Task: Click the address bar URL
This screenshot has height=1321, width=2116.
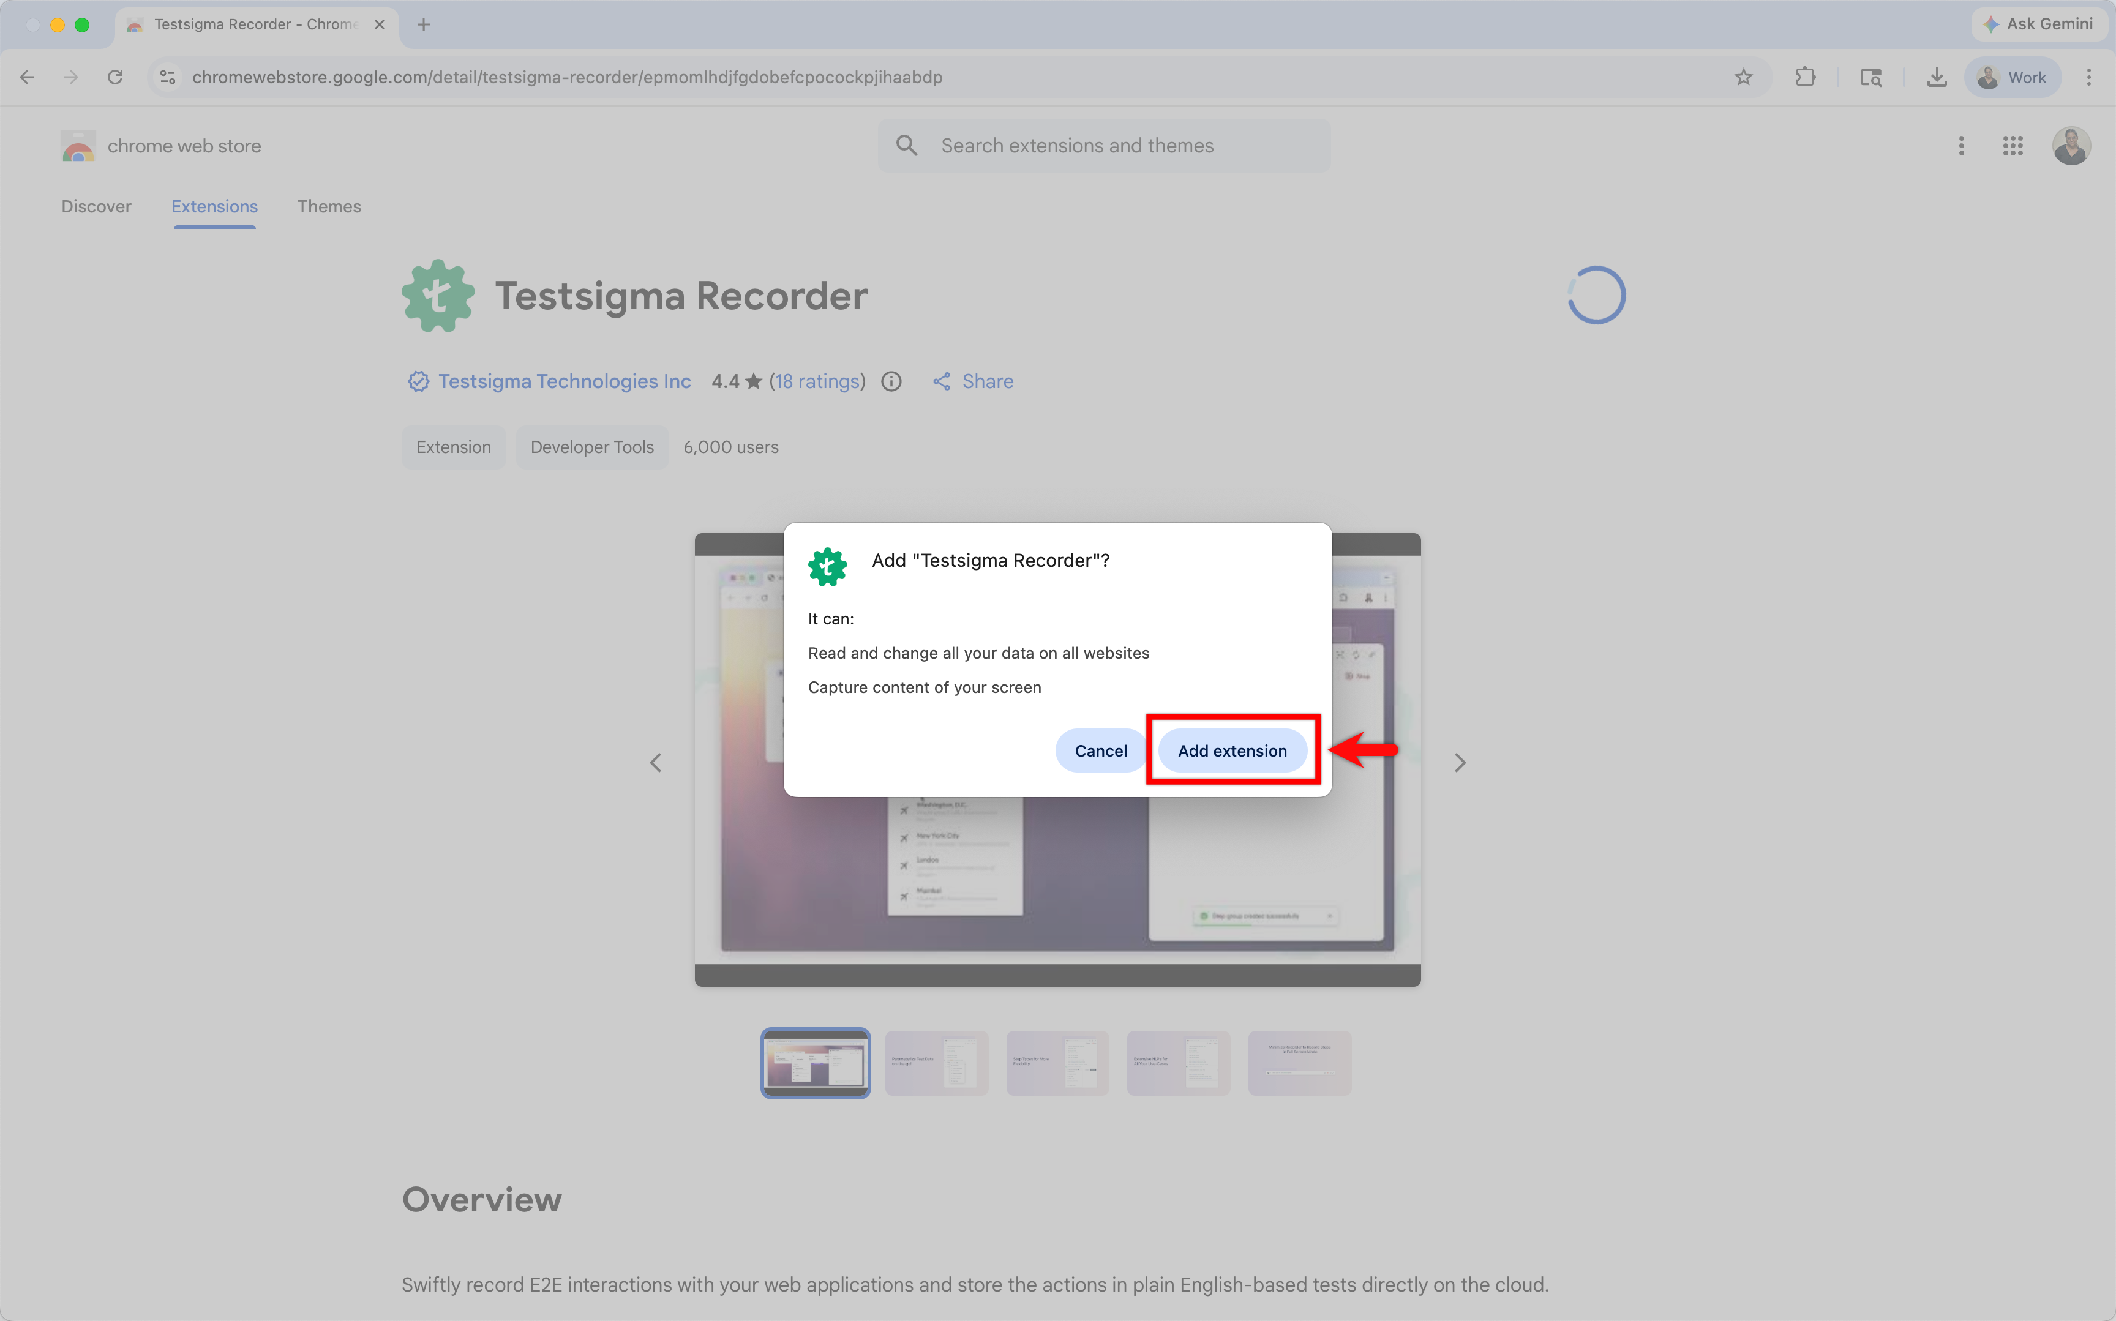Action: click(x=567, y=77)
